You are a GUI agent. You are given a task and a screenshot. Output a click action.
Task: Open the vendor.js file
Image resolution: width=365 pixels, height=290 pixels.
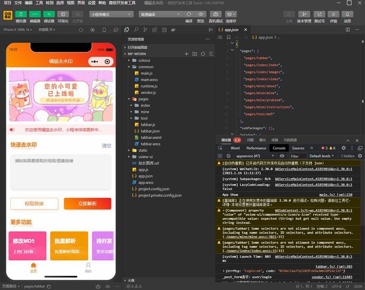click(148, 92)
